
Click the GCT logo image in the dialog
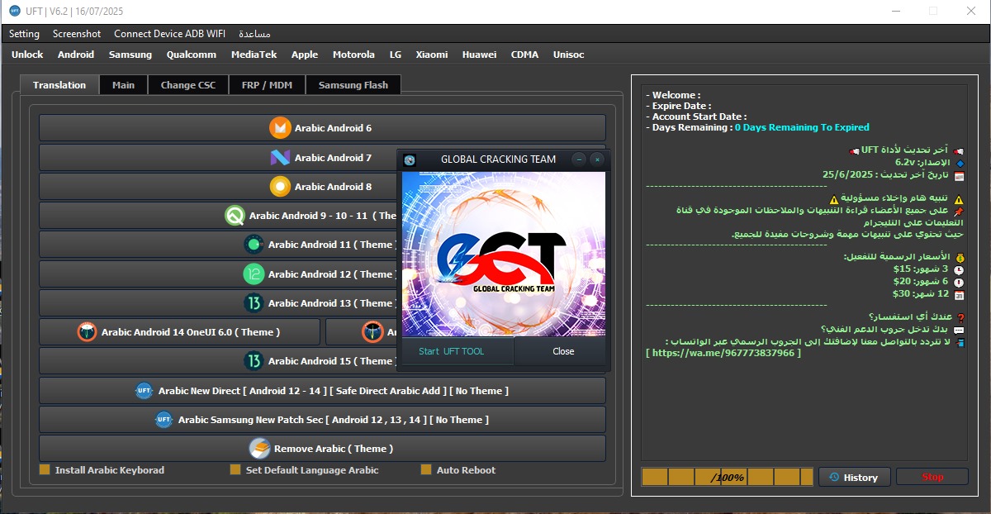tap(505, 254)
